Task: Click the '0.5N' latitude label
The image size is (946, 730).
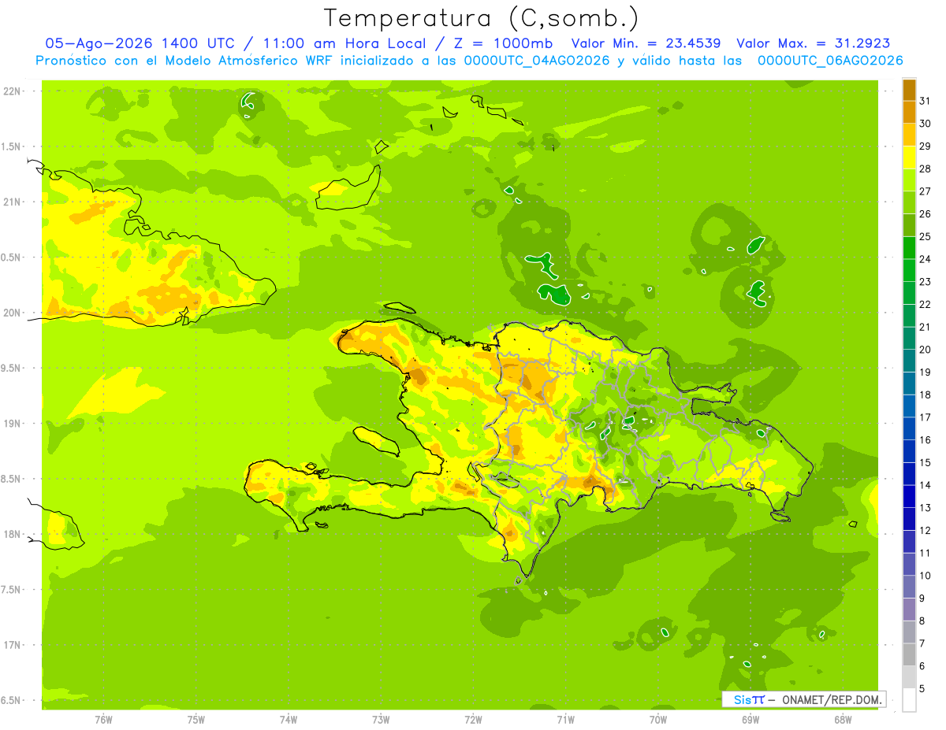Action: point(10,258)
